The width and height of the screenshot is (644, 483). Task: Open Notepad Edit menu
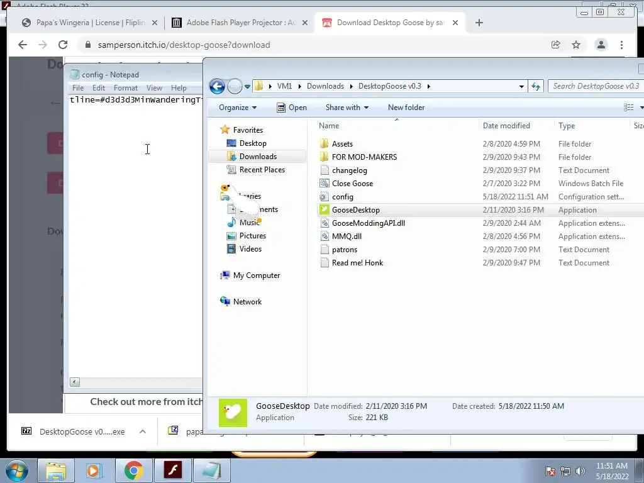point(99,88)
